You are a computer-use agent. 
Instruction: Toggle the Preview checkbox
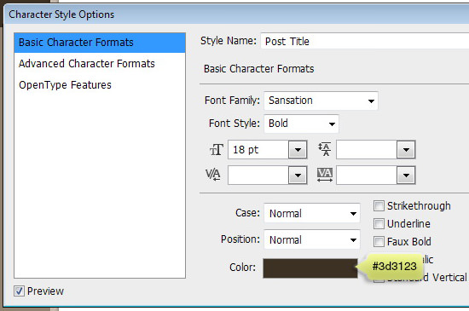coord(19,291)
